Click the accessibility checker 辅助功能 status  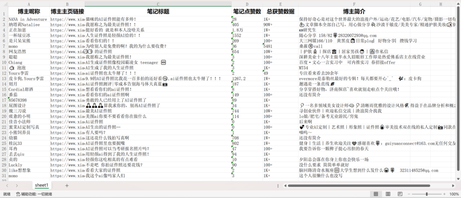(x=35, y=194)
